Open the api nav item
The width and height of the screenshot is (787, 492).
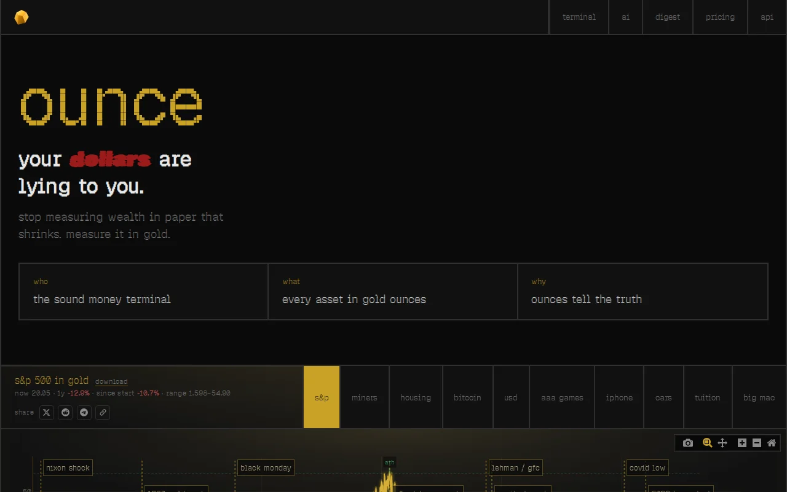point(767,17)
